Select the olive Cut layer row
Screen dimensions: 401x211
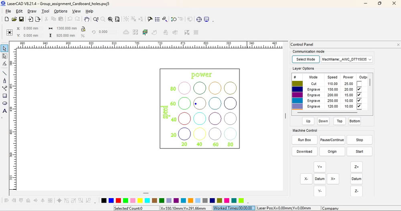click(330, 84)
